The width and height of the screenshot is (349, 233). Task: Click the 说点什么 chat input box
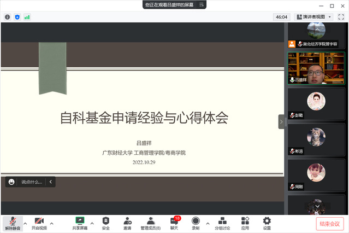(31, 182)
